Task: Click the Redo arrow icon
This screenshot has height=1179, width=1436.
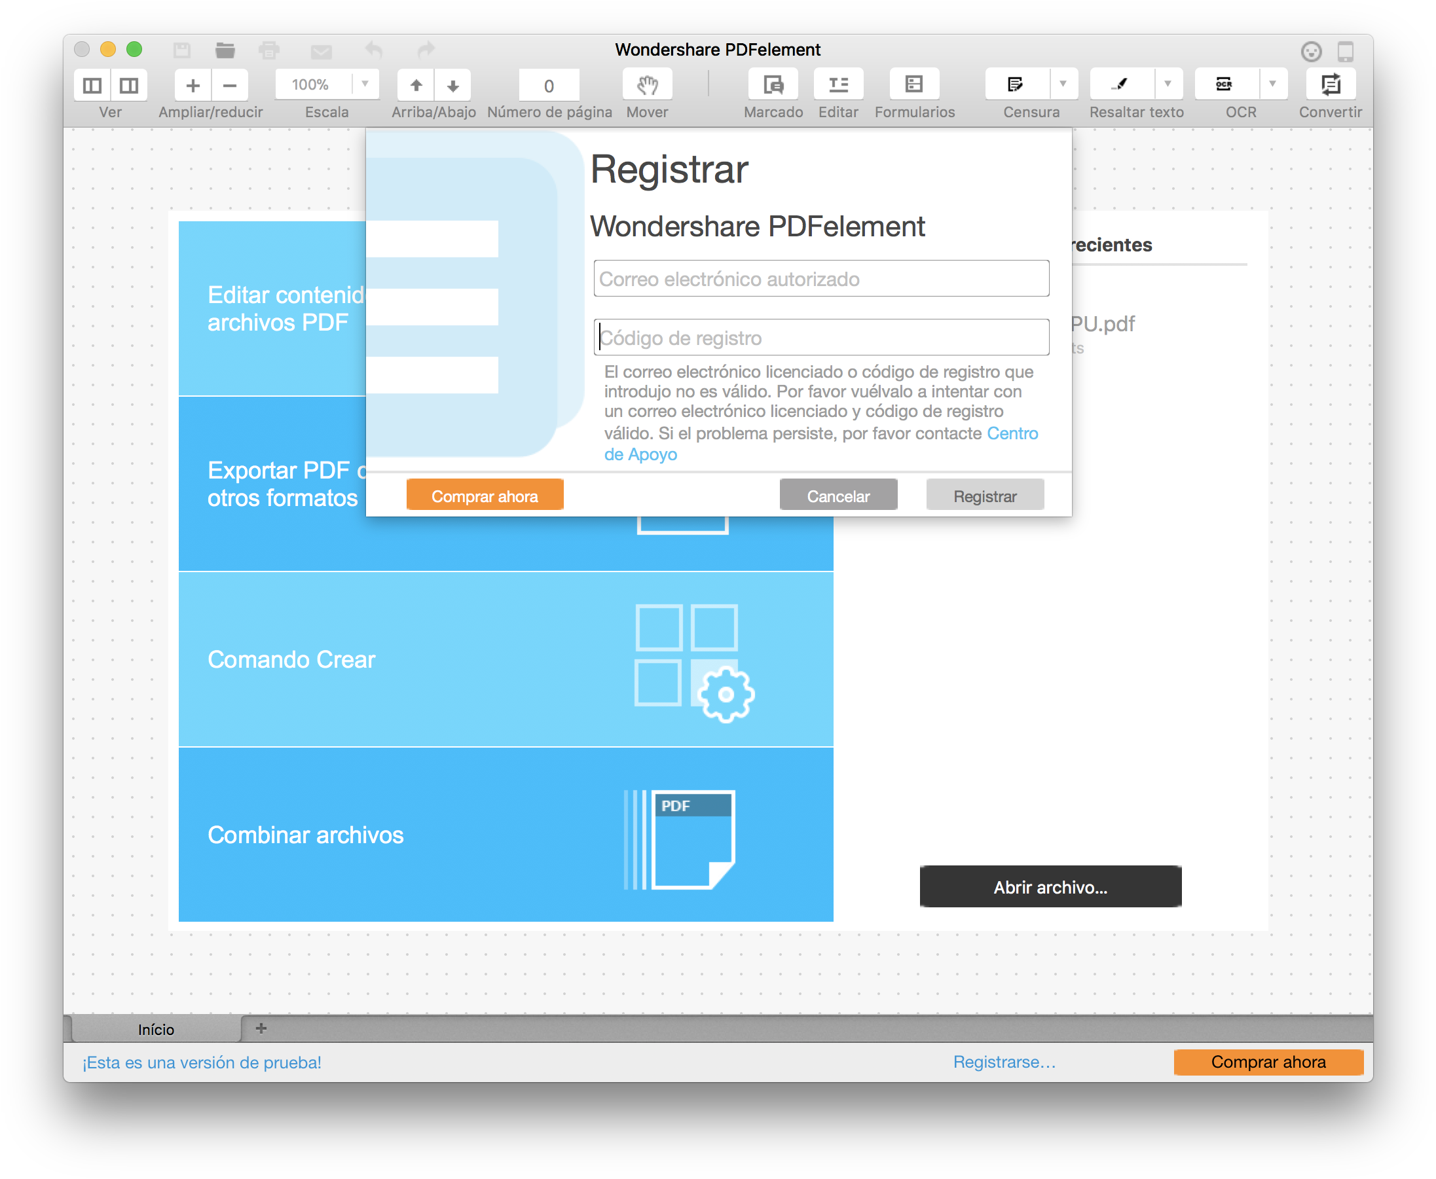Action: [x=426, y=50]
